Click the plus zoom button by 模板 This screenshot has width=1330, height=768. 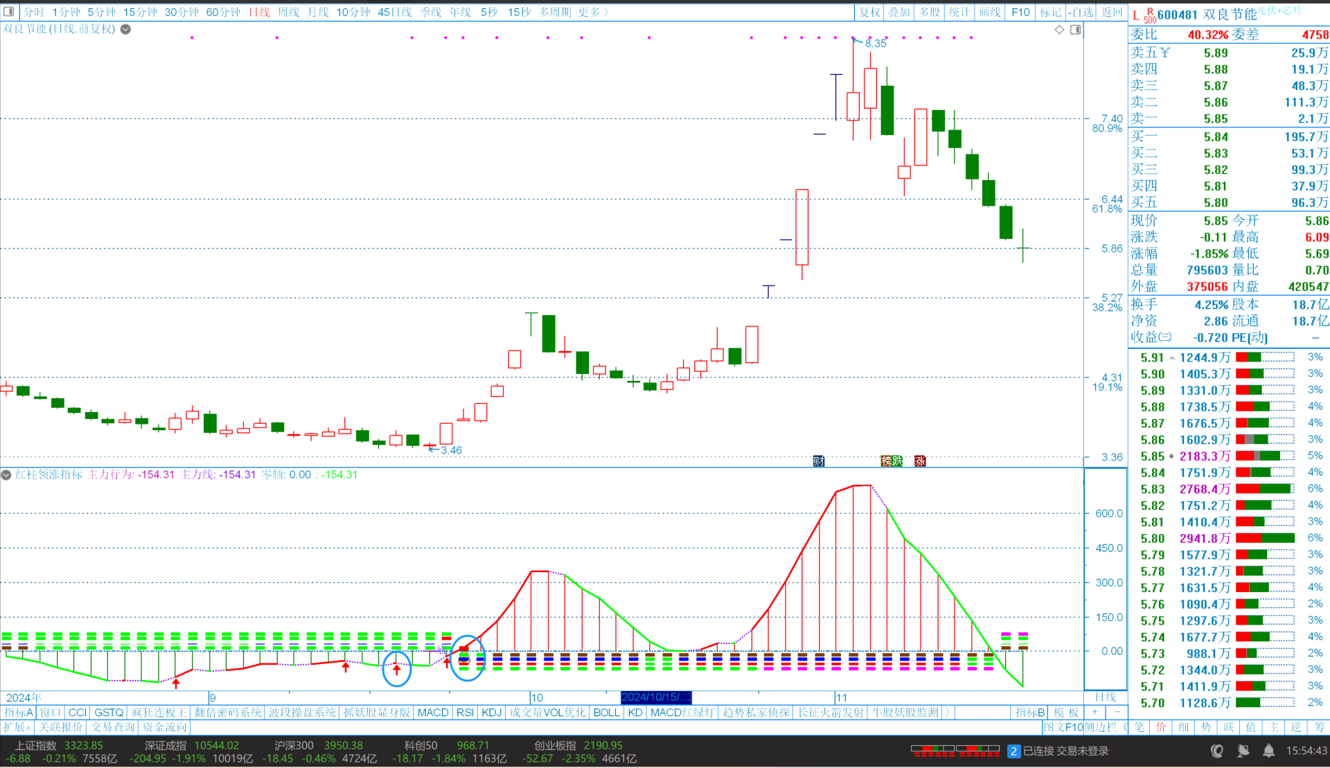click(1095, 712)
